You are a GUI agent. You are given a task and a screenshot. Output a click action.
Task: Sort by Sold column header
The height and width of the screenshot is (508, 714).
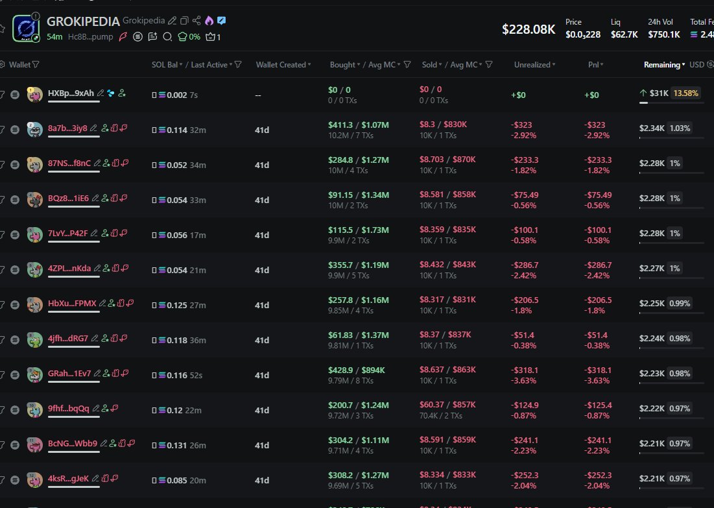(x=432, y=65)
